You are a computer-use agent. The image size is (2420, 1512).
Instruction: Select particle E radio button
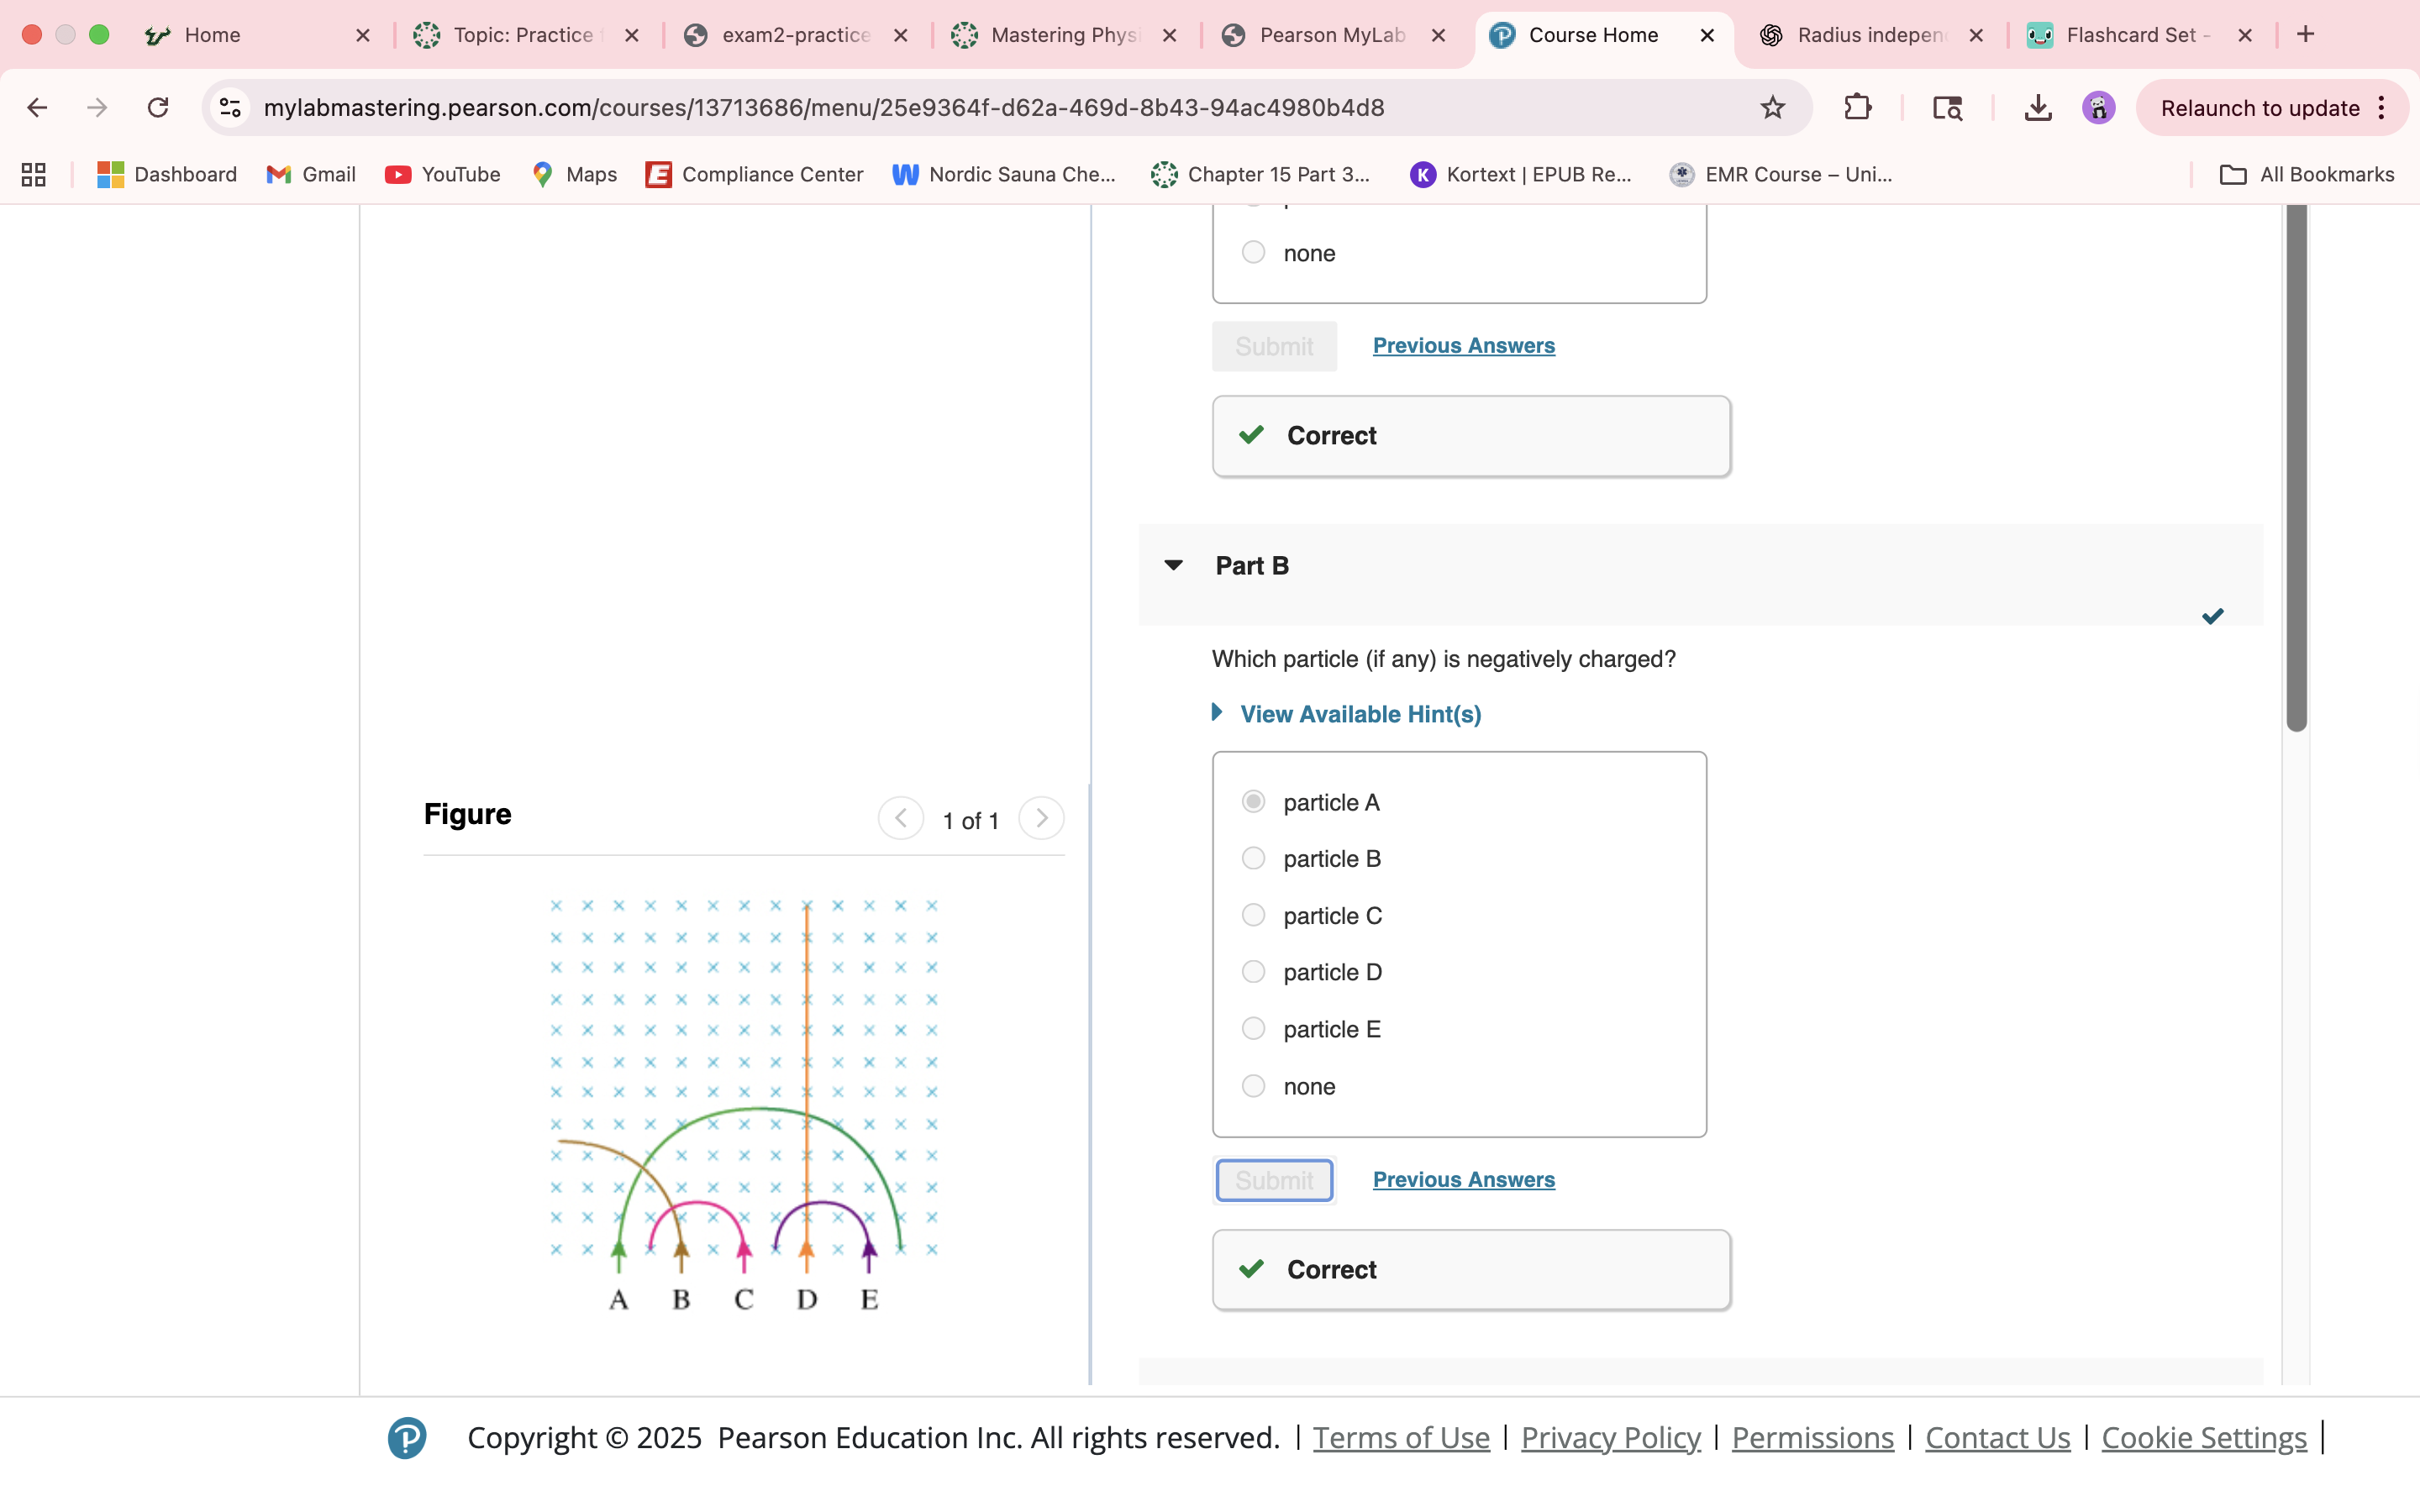coord(1253,1028)
